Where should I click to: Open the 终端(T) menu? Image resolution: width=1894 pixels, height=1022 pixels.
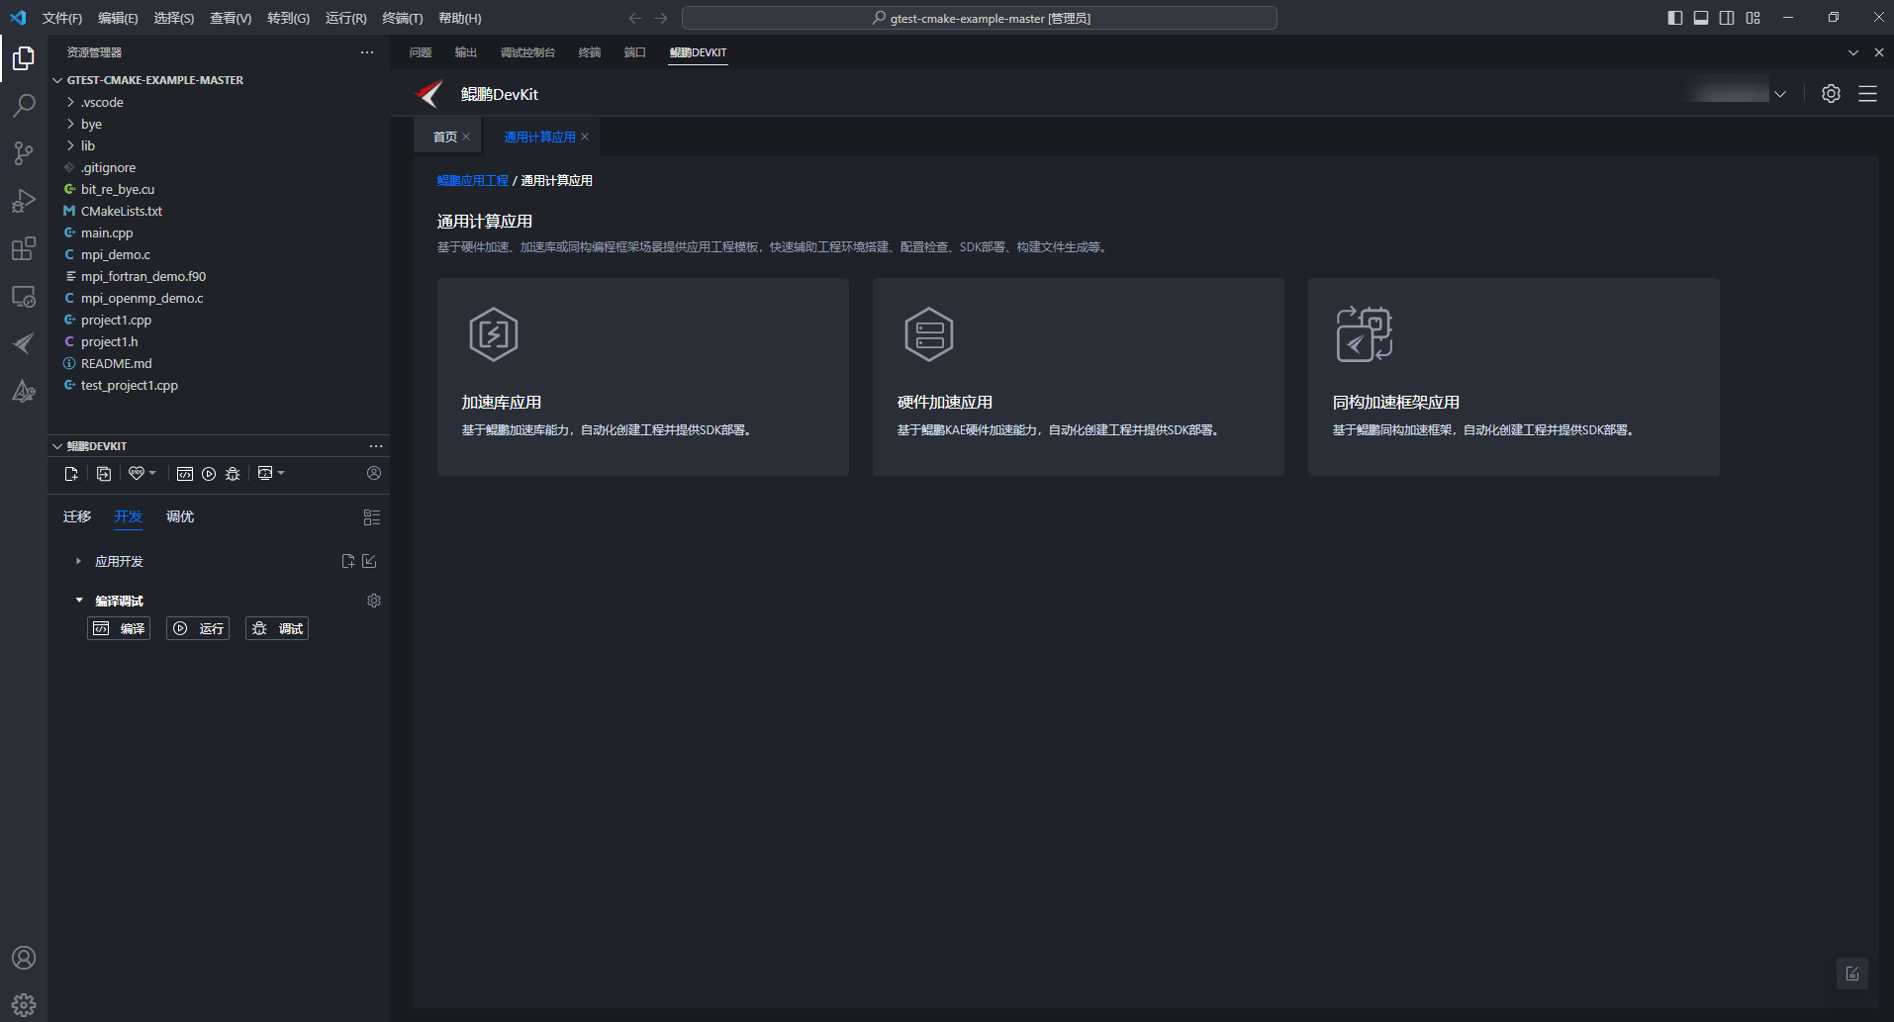(x=402, y=18)
